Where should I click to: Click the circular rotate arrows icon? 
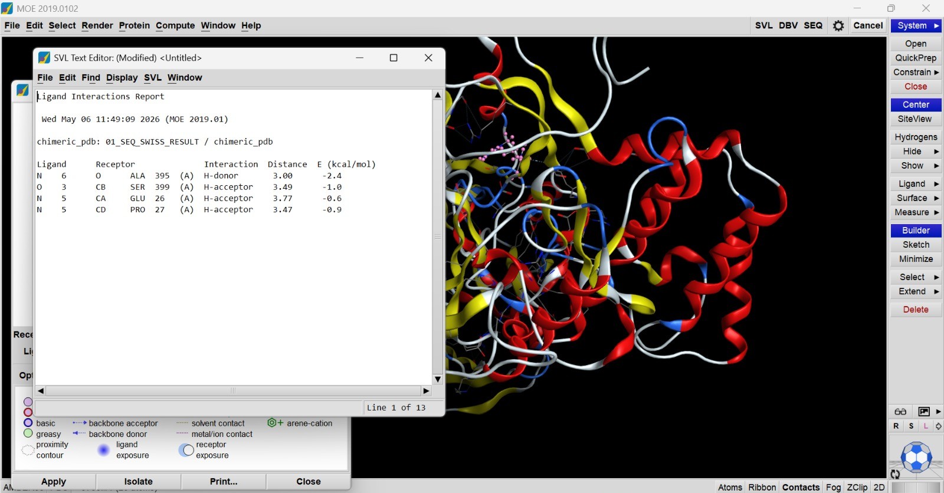pos(895,474)
